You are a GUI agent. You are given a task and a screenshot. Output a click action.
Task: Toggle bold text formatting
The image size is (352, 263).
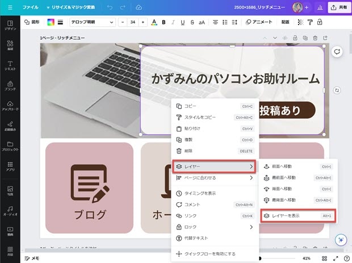(x=164, y=22)
